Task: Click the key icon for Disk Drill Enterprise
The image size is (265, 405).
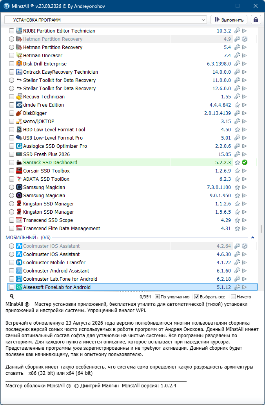Action: point(237,64)
